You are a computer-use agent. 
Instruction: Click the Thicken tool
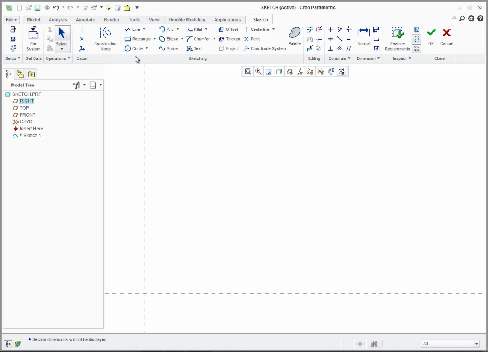click(229, 39)
